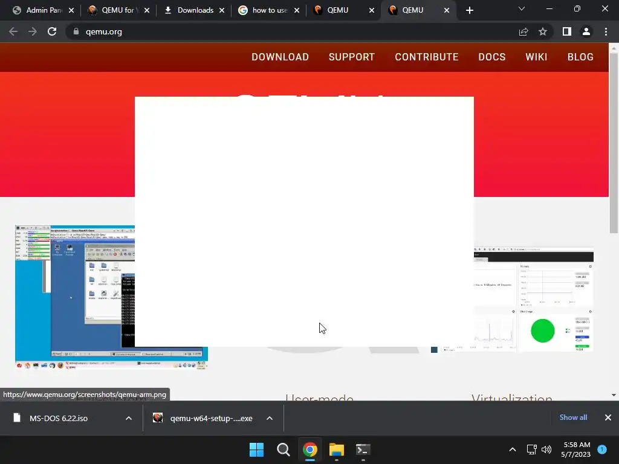Reload the qemu.org page

coord(52,31)
